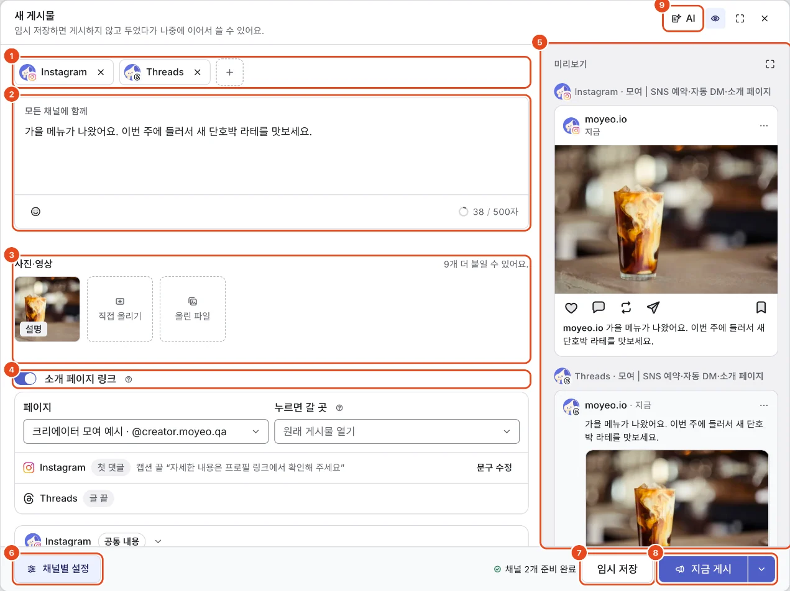The width and height of the screenshot is (790, 591).
Task: Open the publish options dropdown arrow
Action: (x=762, y=569)
